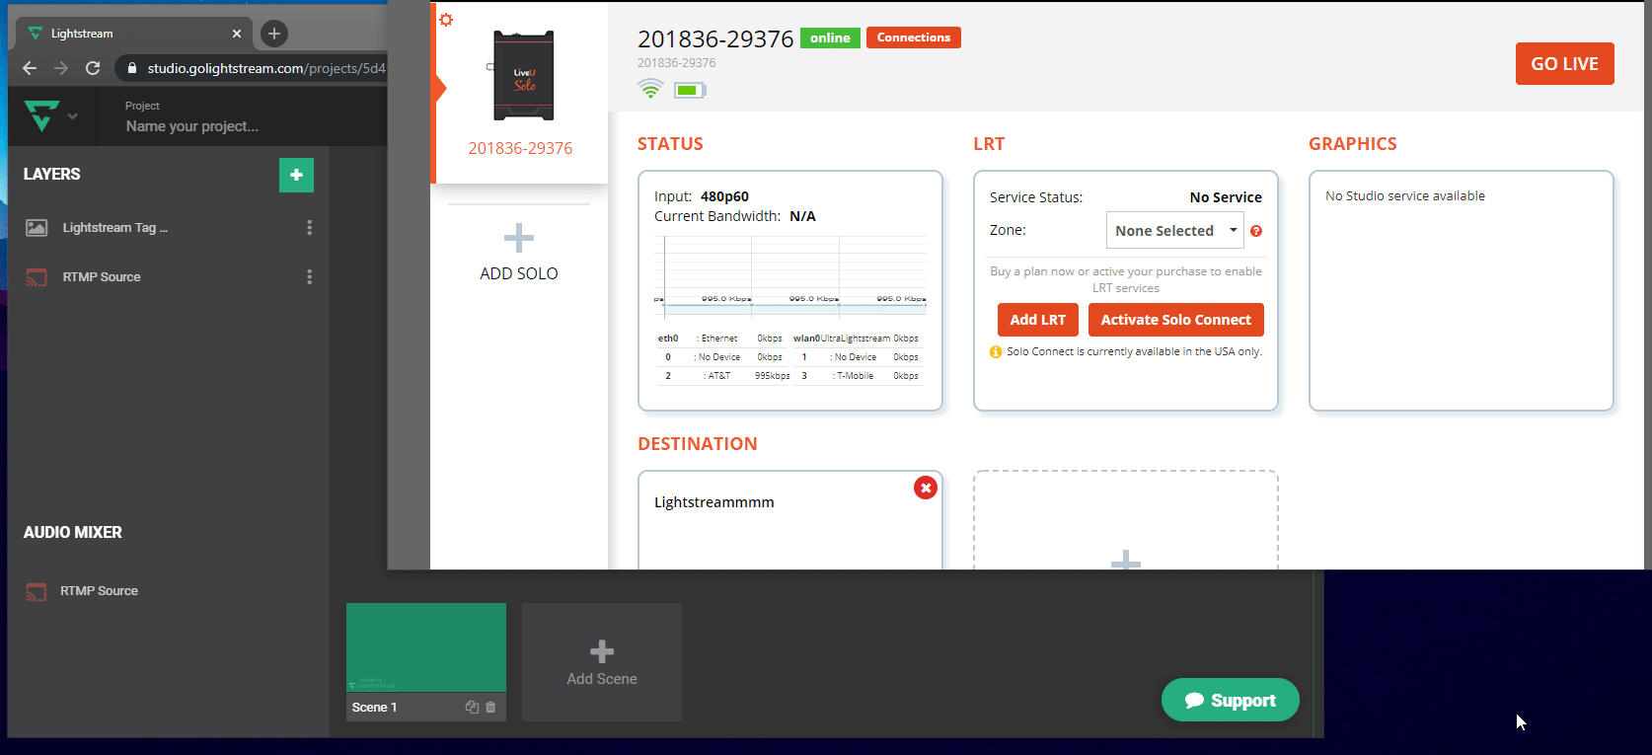Add a new layer with the green plus

296,175
